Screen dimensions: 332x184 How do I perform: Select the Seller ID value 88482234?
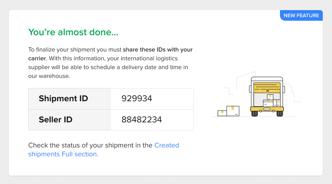(x=142, y=119)
